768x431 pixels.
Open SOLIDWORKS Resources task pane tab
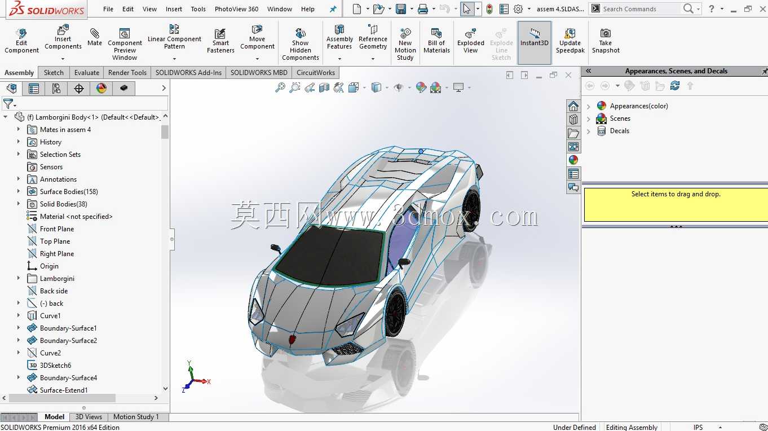click(x=573, y=106)
